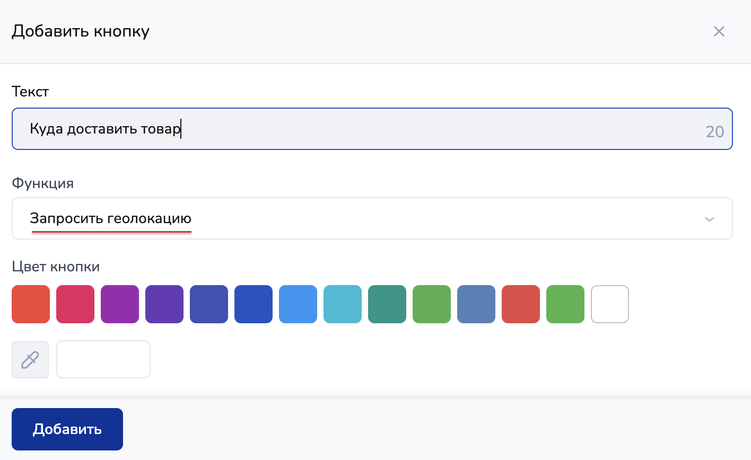The image size is (751, 460).
Task: Choose the cyan turquoise color swatch
Action: tap(343, 304)
